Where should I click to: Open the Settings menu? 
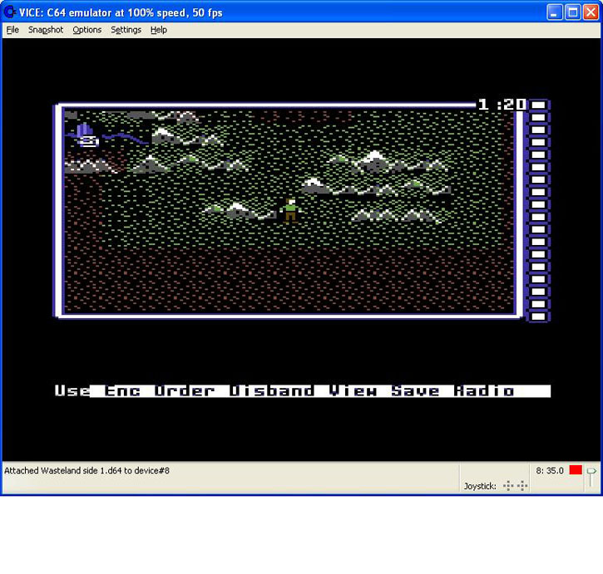[126, 30]
